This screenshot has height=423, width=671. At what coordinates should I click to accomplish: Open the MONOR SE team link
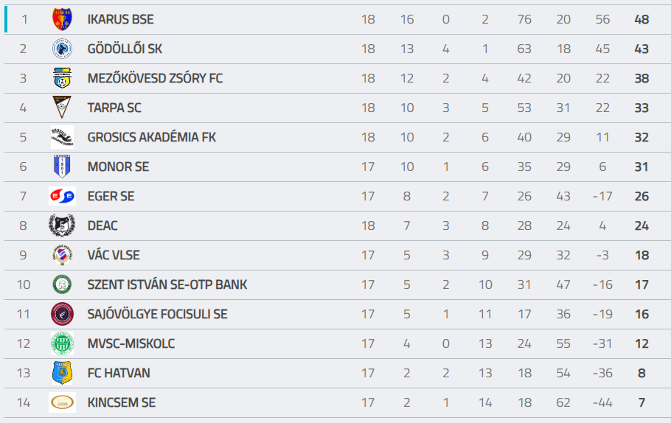[118, 167]
